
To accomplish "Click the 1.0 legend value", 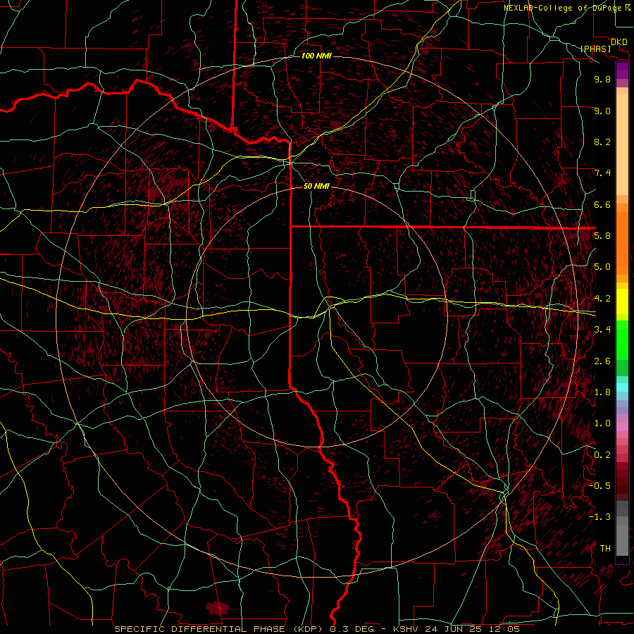I will tap(602, 423).
